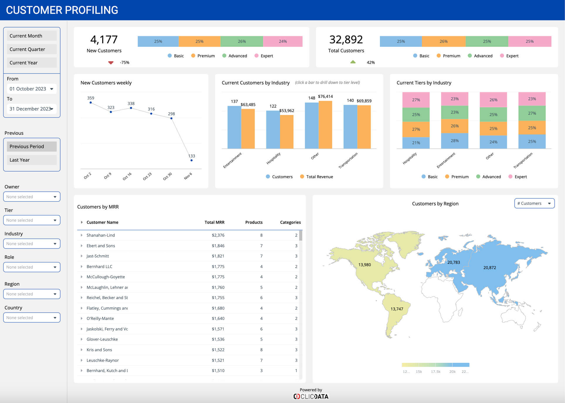
Task: Toggle Total Revenue legend marker
Action: click(x=302, y=176)
